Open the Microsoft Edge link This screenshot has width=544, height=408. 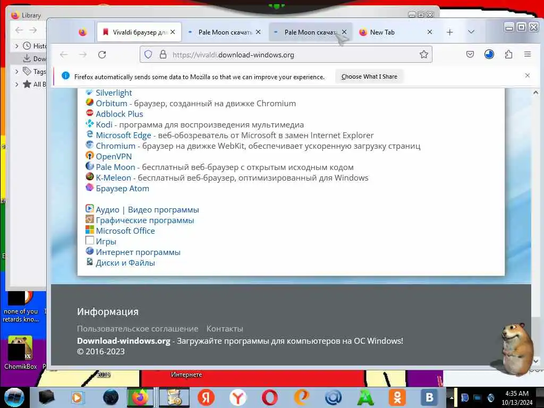pos(123,135)
